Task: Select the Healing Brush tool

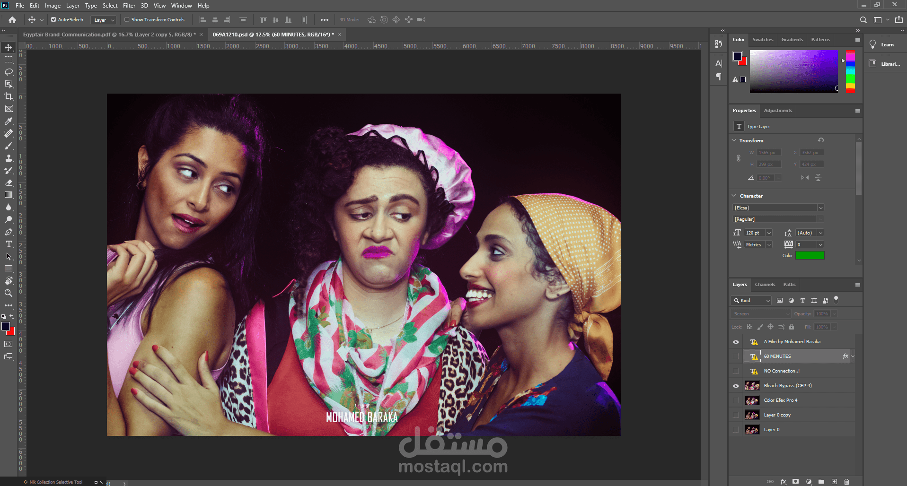Action: pyautogui.click(x=9, y=133)
